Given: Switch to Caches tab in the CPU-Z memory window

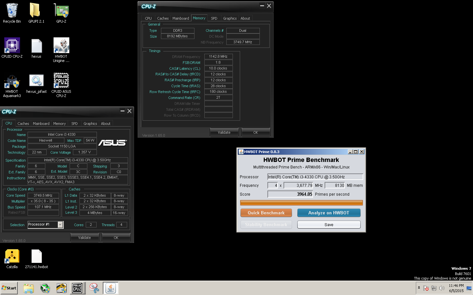Looking at the screenshot, I should pyautogui.click(x=163, y=18).
